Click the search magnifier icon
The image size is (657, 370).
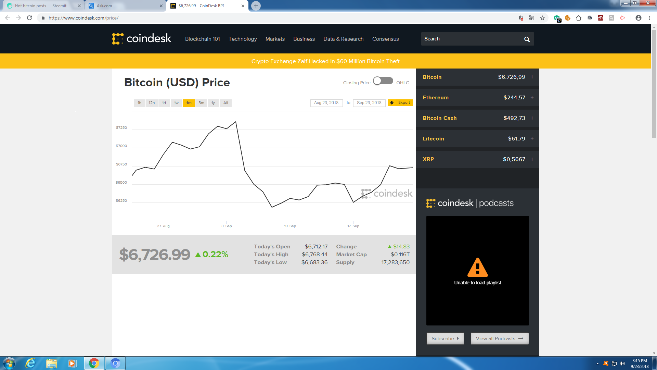pyautogui.click(x=527, y=39)
